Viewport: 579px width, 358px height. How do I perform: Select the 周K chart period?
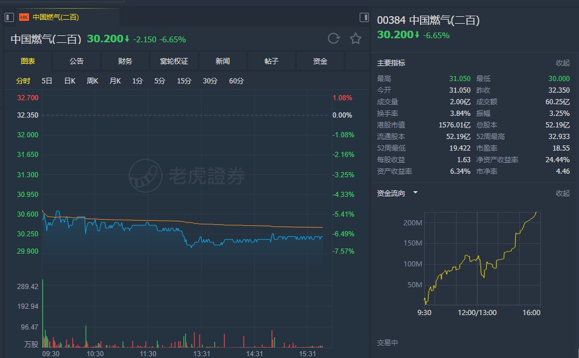click(x=92, y=81)
